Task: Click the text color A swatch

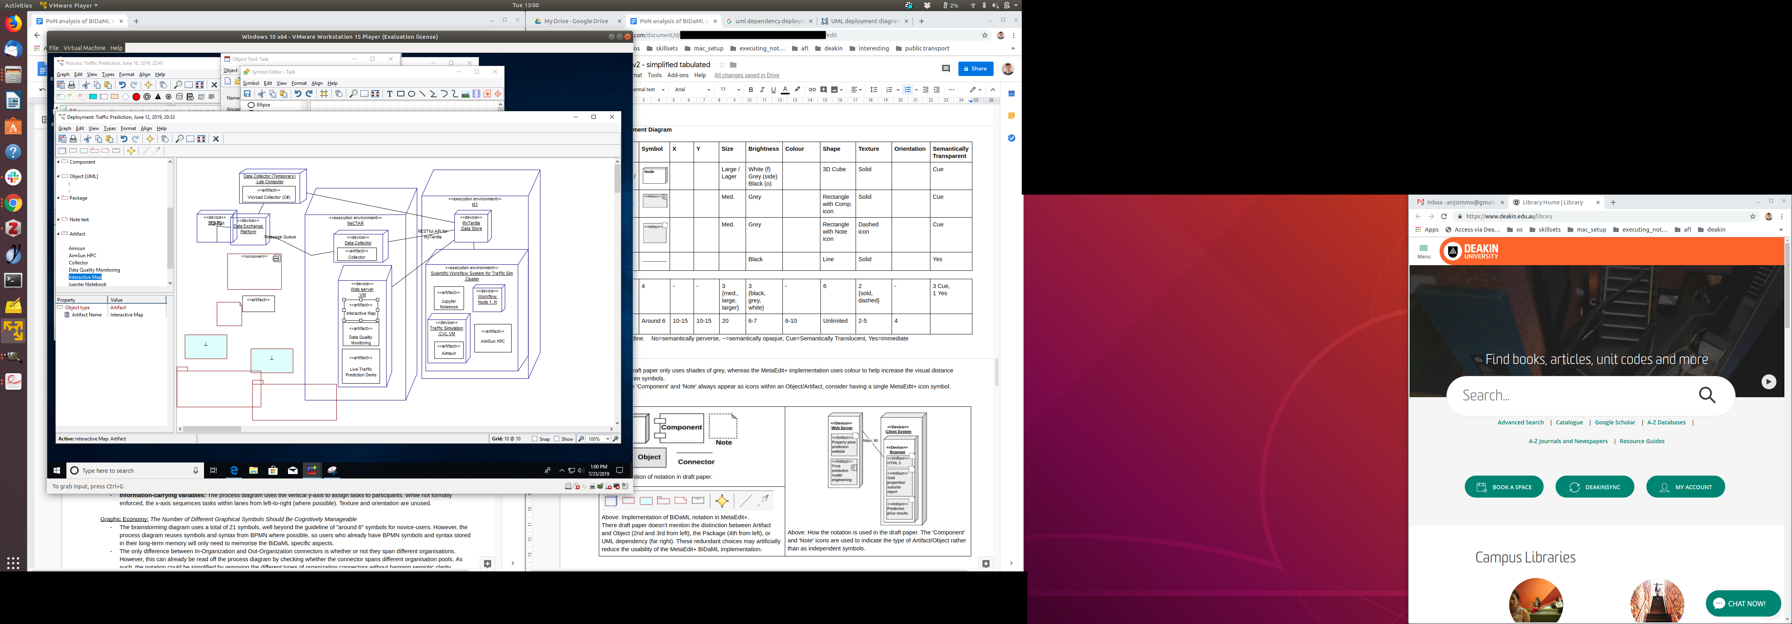Action: 785,90
